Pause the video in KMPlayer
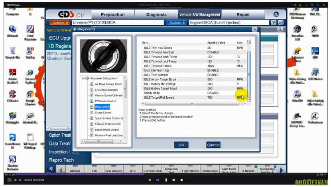 (166, 180)
